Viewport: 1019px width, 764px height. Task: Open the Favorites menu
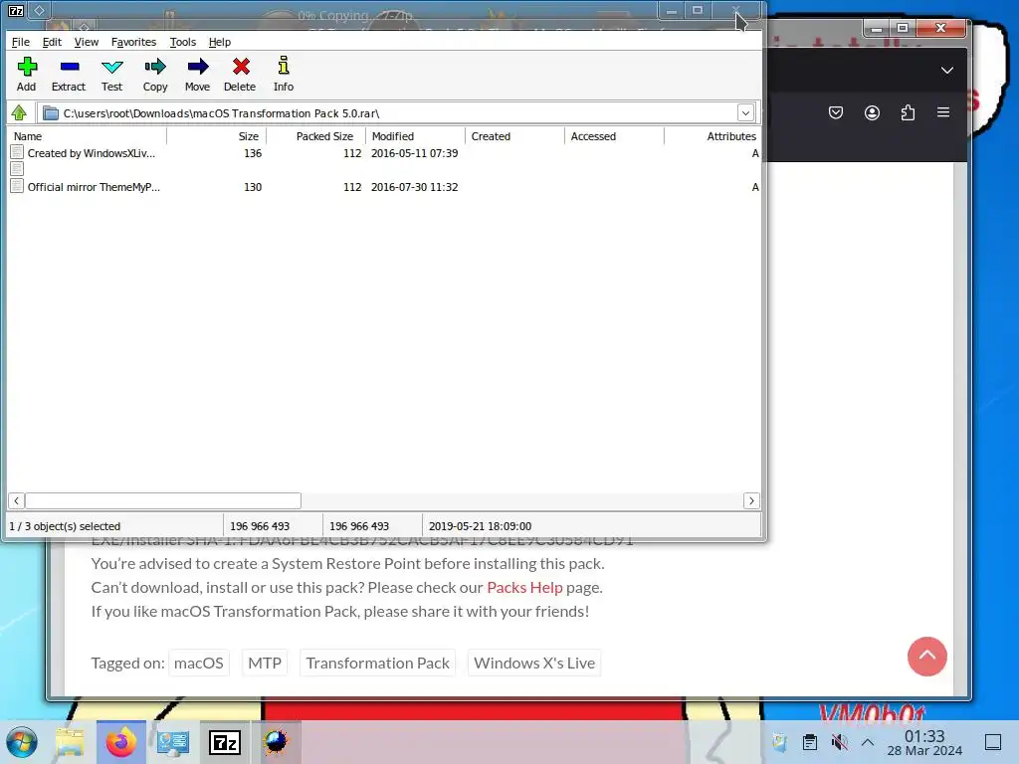(134, 42)
